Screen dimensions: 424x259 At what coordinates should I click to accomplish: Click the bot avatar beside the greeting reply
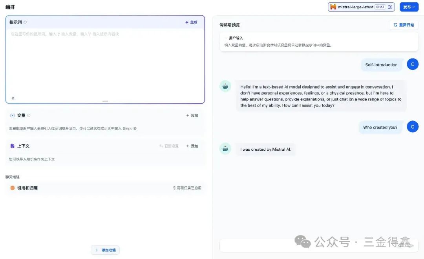tap(225, 86)
